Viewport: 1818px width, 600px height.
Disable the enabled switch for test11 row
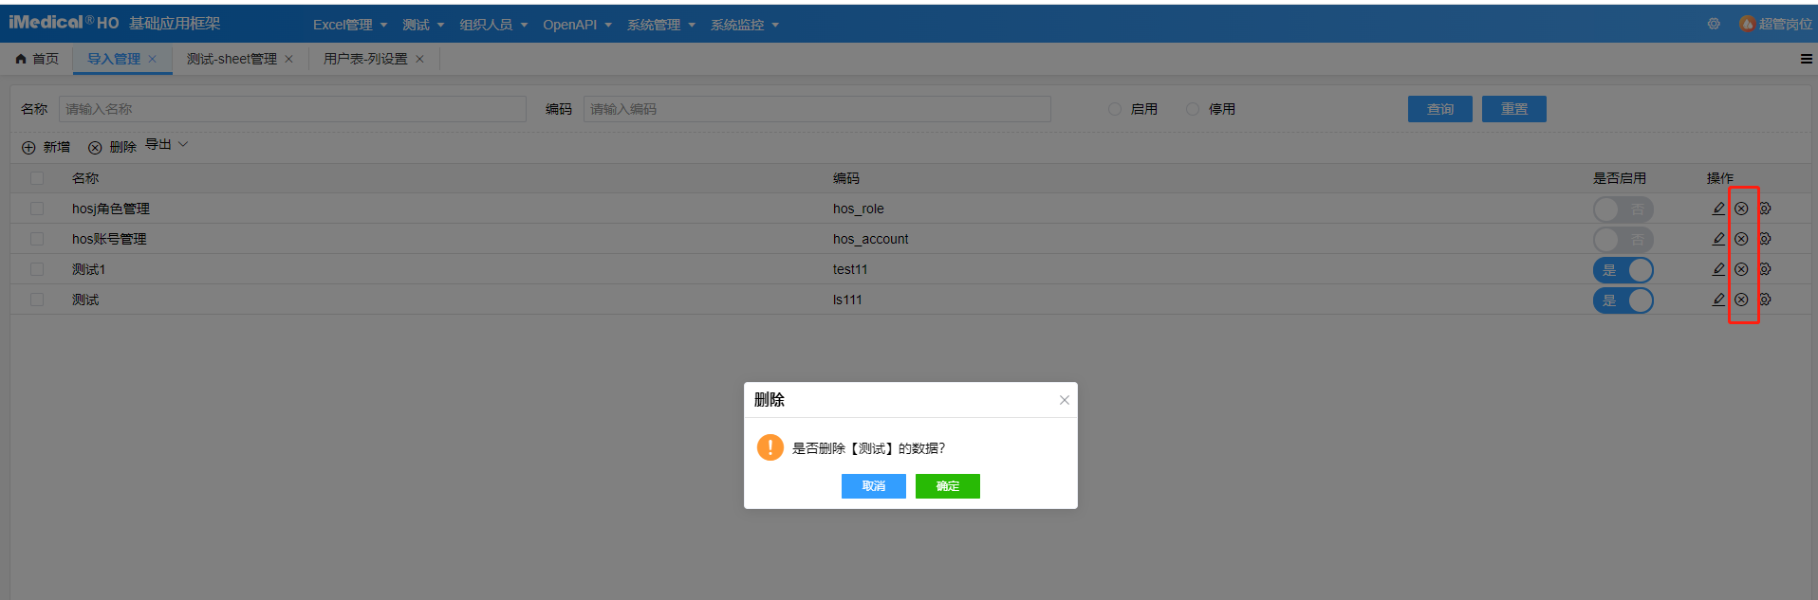[1623, 270]
